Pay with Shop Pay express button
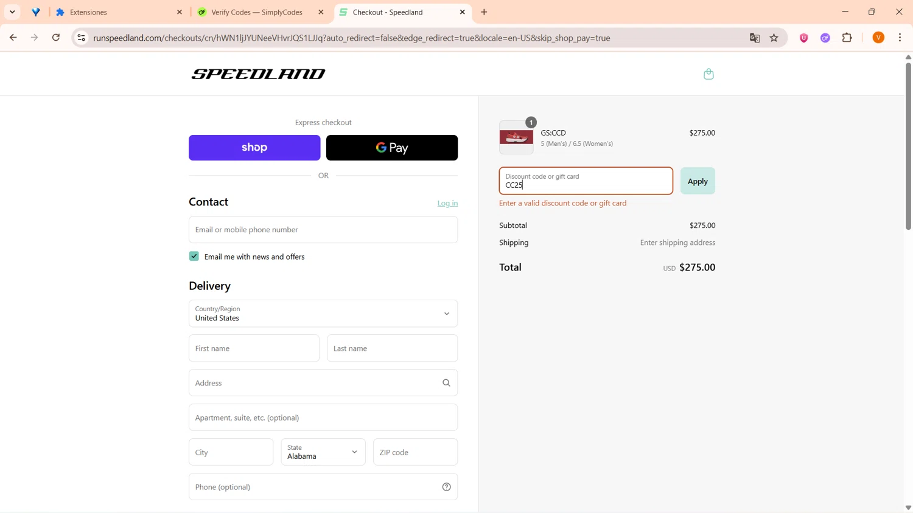Image resolution: width=913 pixels, height=513 pixels. 254,148
